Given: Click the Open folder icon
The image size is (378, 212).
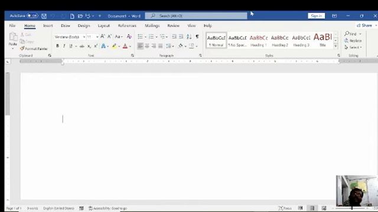Looking at the screenshot, I should click(x=80, y=16).
